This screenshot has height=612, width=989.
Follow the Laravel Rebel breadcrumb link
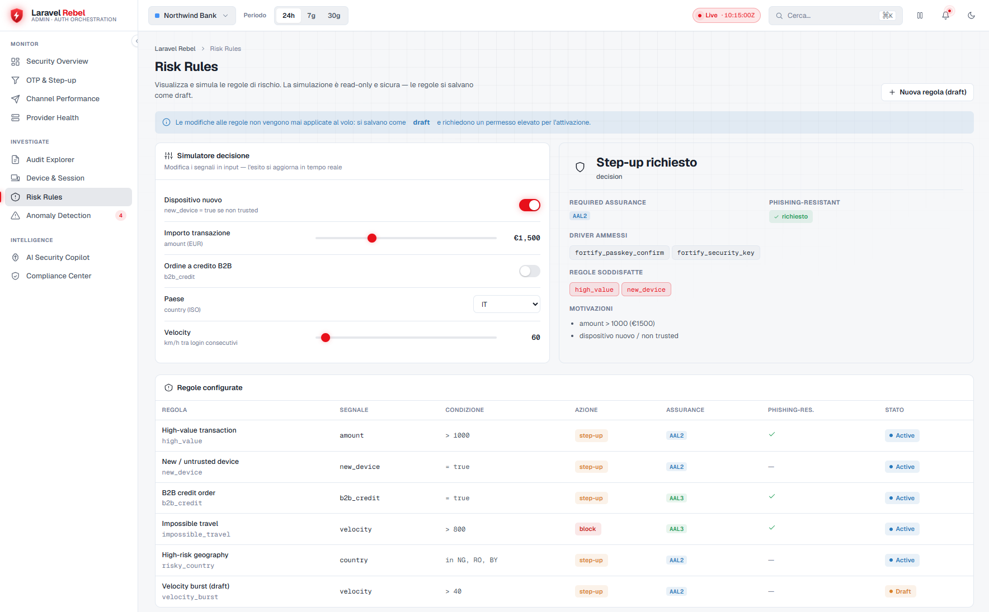pyautogui.click(x=175, y=49)
